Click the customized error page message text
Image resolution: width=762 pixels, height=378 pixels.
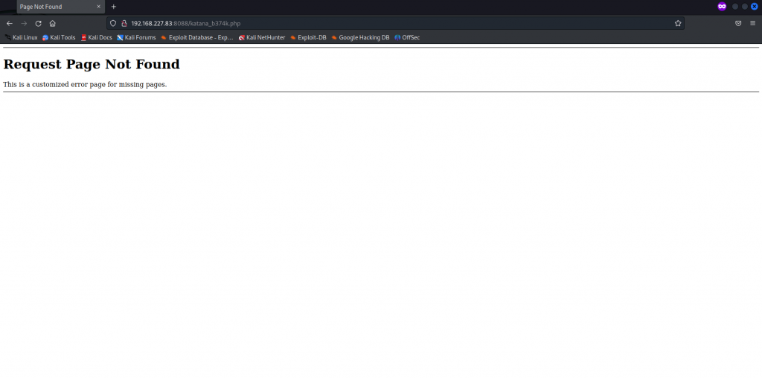click(85, 85)
